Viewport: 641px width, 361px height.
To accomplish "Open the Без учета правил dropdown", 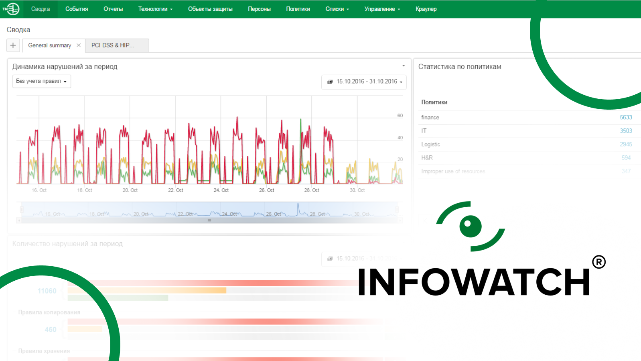I will tap(42, 81).
